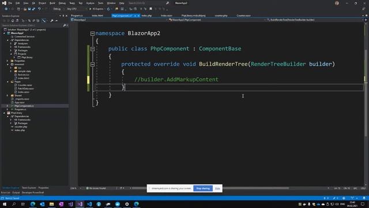
Task: Open the BuildRenderTree member navigation dropdown
Action: pyautogui.click(x=315, y=20)
